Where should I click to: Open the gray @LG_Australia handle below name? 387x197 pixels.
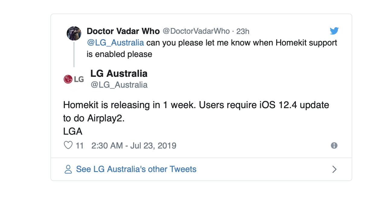click(119, 85)
